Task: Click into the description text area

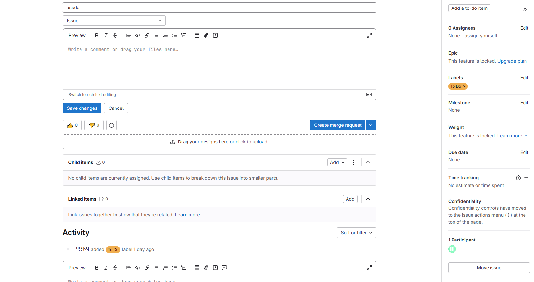Action: (x=220, y=65)
